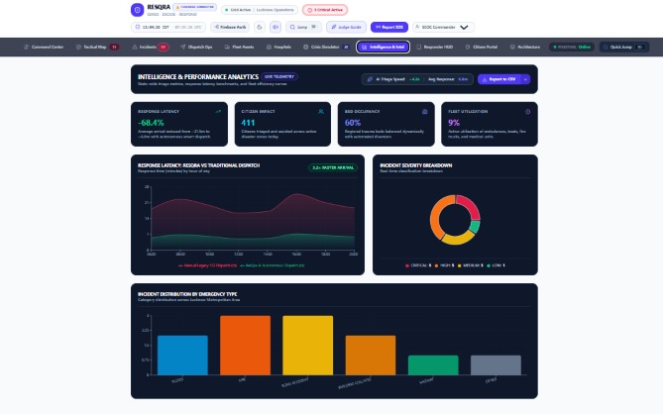Click the Firestore Online status badge
Viewport: 663px width, 414px height.
(572, 47)
